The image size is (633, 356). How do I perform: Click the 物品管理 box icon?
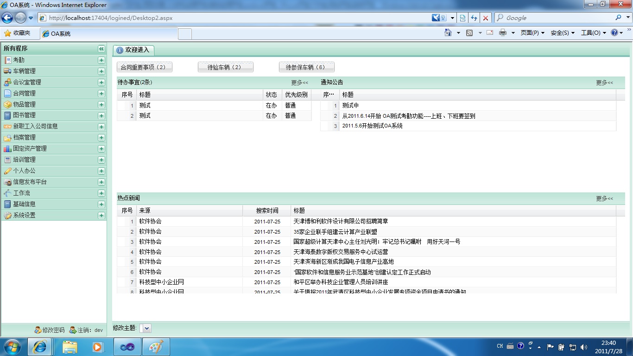tap(7, 104)
